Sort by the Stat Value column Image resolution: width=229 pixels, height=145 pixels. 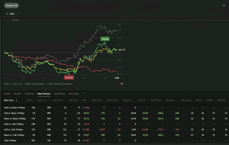[x=73, y=100]
